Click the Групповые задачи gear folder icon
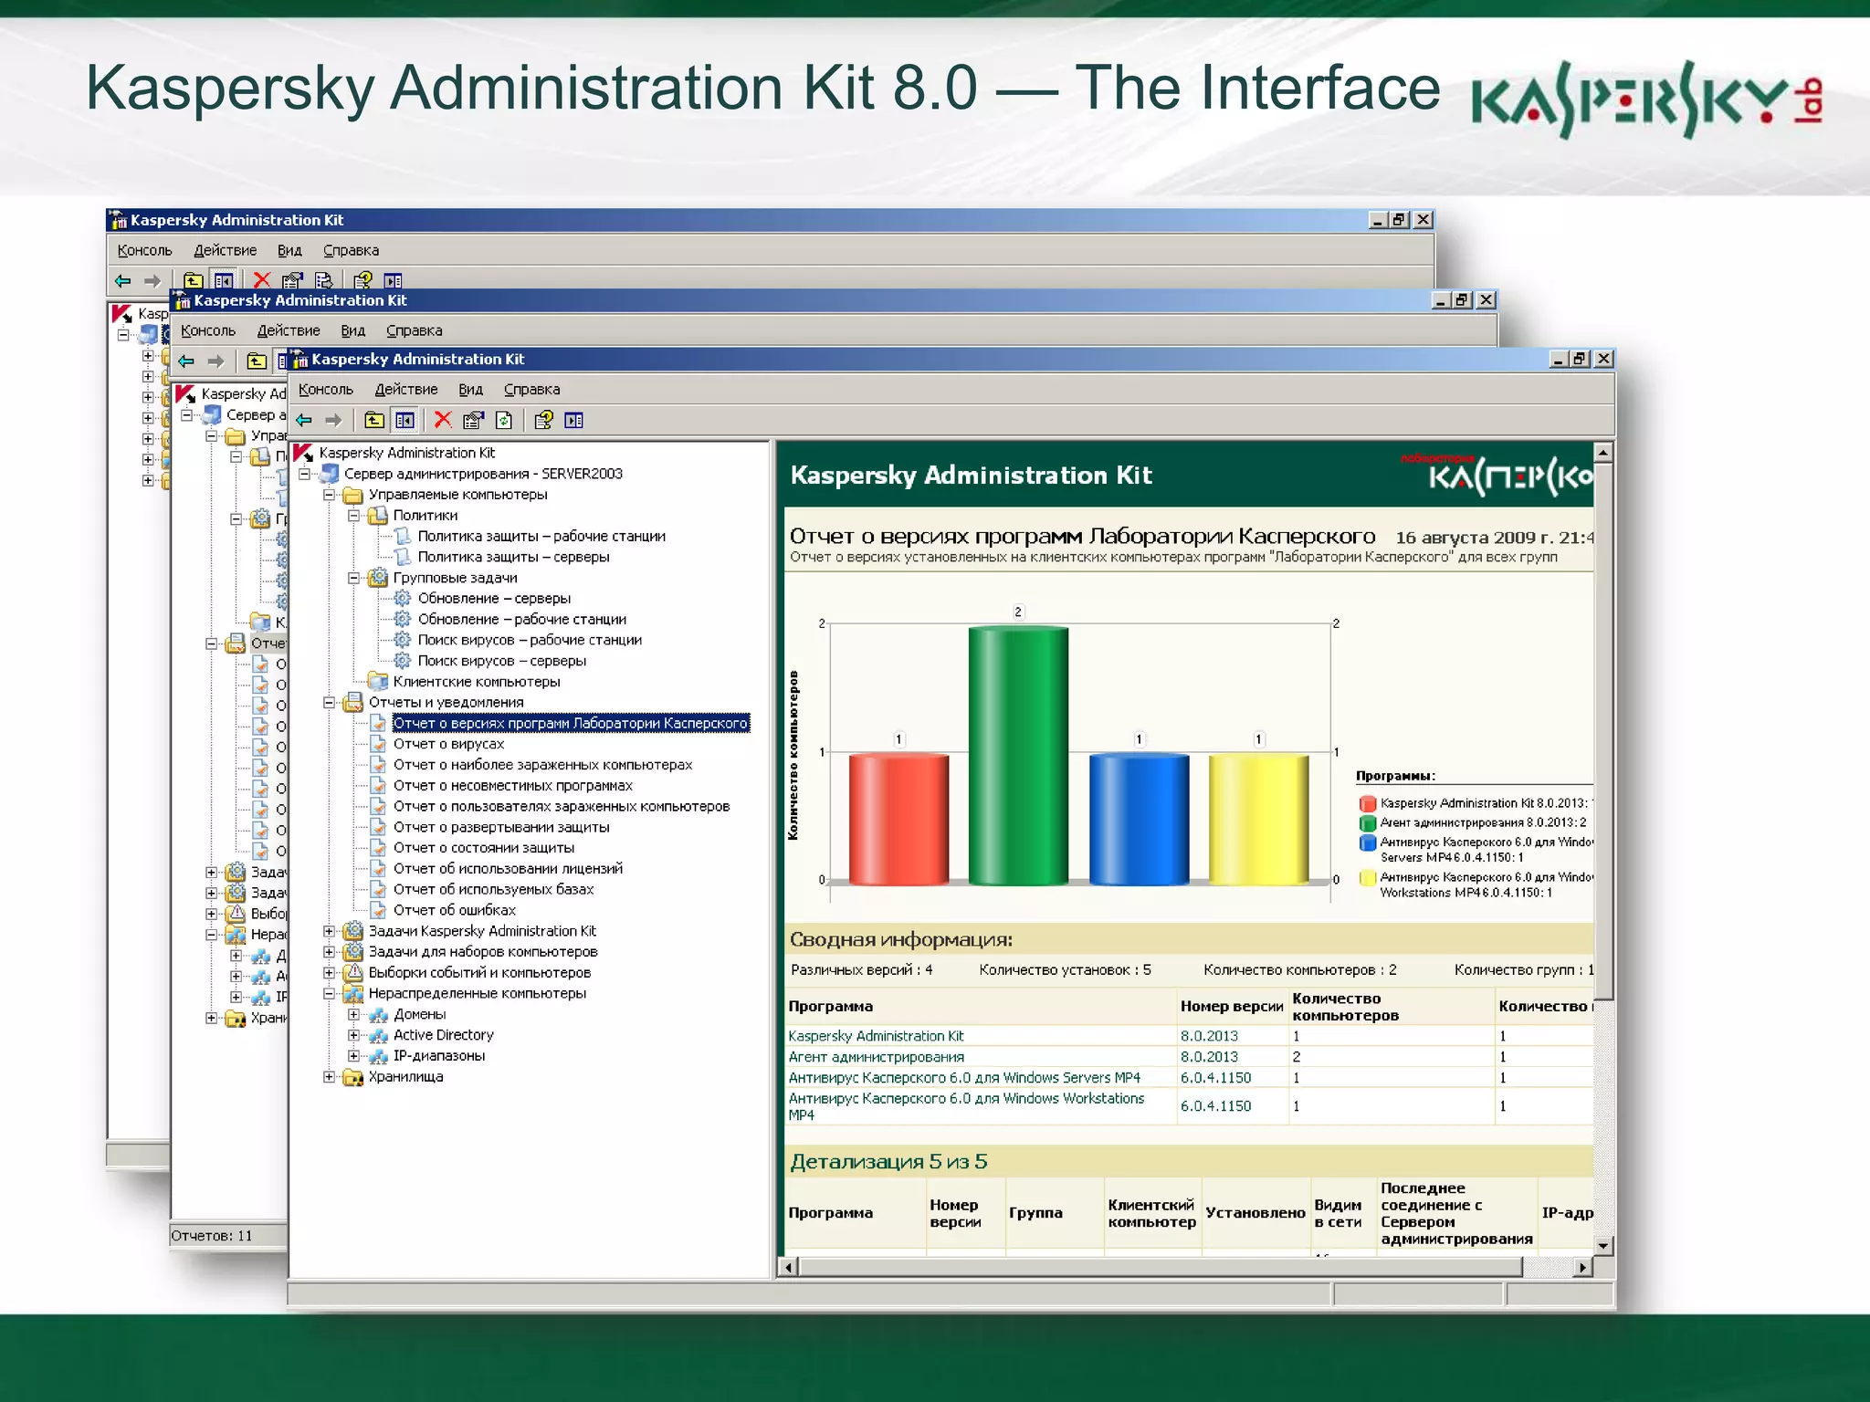The image size is (1870, 1402). pyautogui.click(x=378, y=578)
